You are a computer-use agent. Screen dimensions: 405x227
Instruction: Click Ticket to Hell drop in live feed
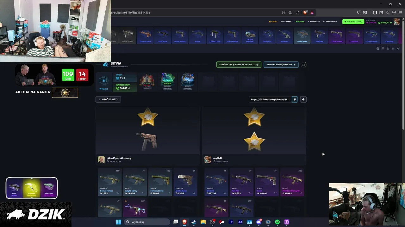tap(337, 35)
